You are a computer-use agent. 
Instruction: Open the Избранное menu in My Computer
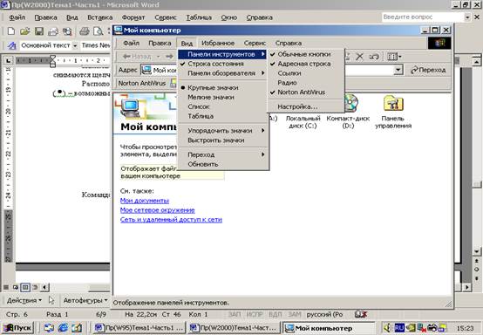pos(218,43)
